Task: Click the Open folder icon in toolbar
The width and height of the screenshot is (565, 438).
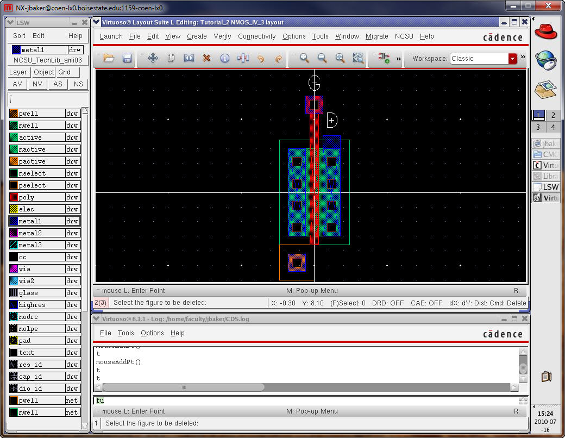Action: tap(109, 58)
